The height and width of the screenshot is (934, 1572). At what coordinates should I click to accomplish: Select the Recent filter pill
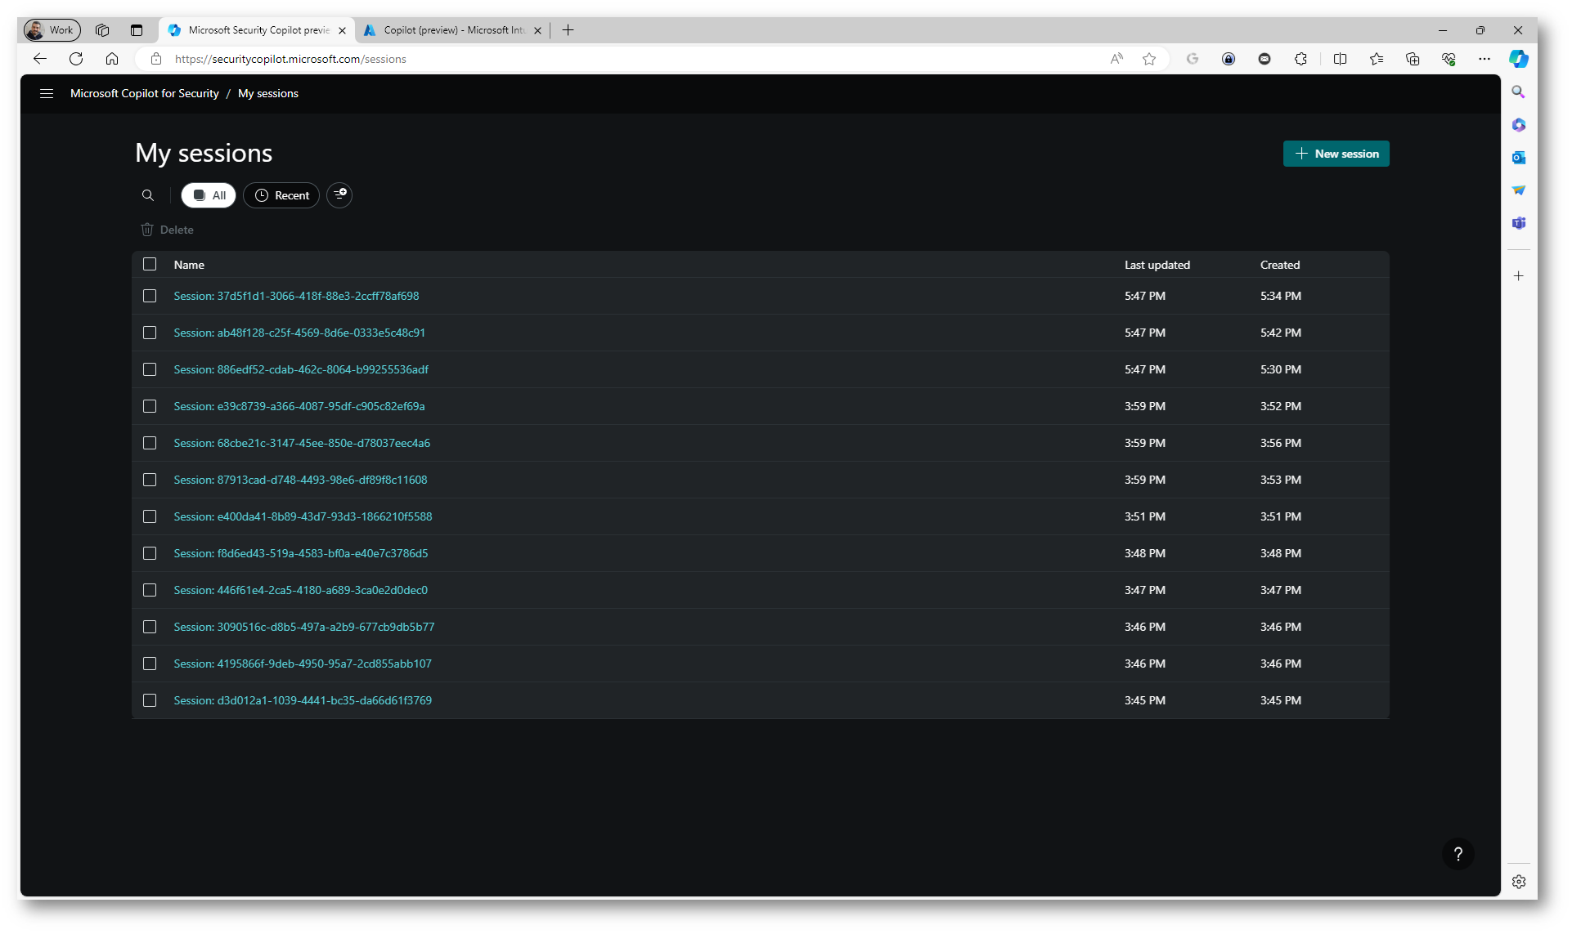281,195
